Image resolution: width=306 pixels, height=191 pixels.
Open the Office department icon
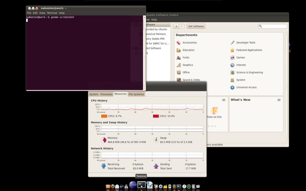coord(179,73)
